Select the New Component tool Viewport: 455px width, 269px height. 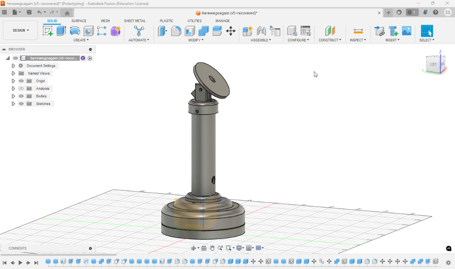pos(247,31)
